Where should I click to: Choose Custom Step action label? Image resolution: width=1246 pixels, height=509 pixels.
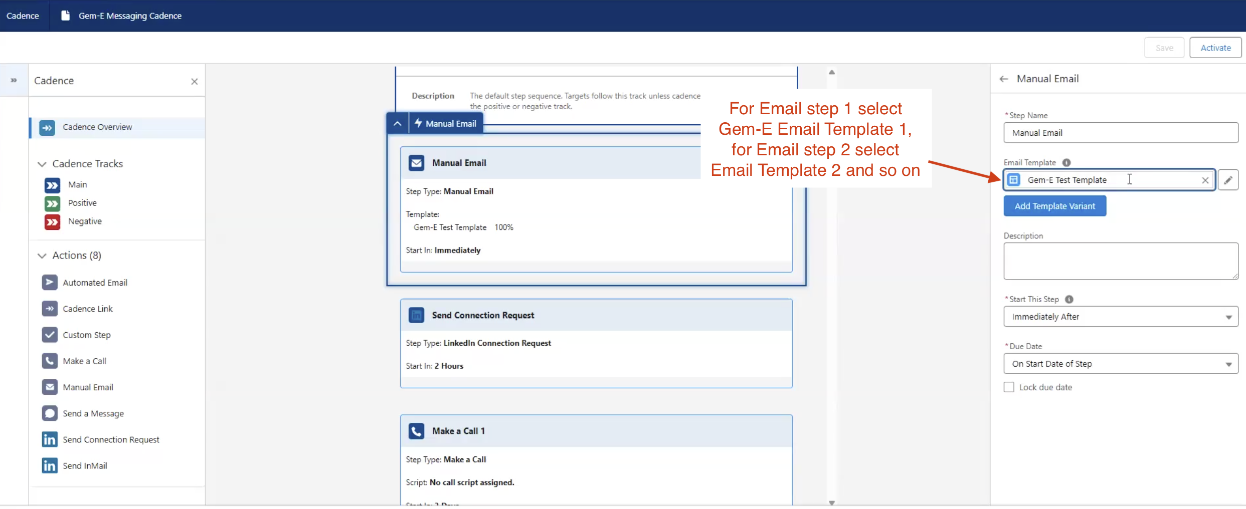(x=87, y=335)
